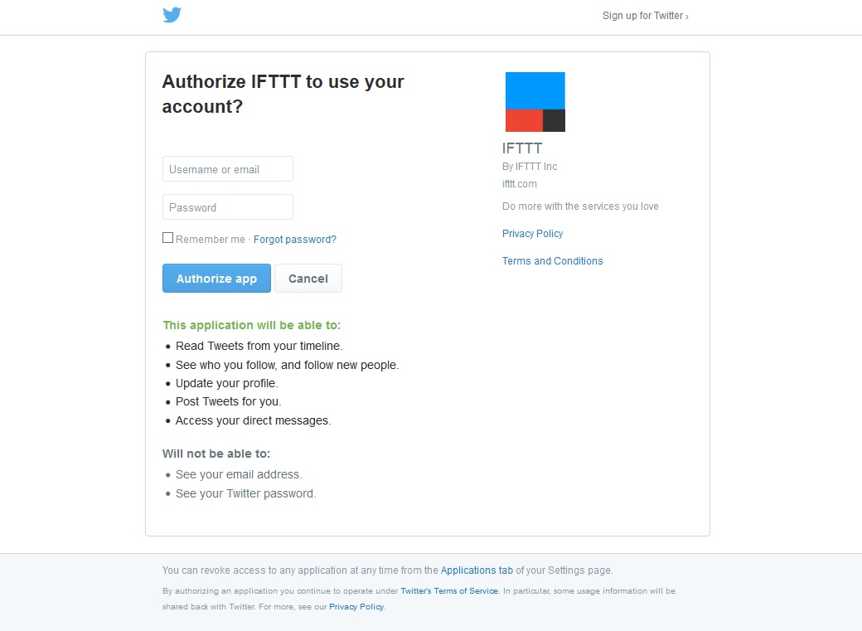Focus the Password input field
This screenshot has width=862, height=631.
(228, 206)
